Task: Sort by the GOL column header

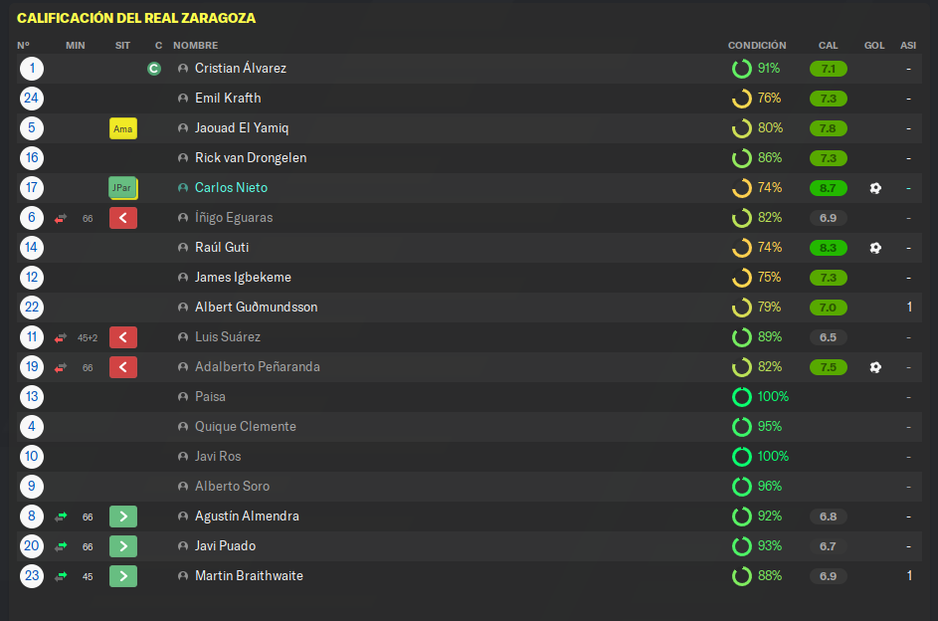Action: click(x=874, y=46)
